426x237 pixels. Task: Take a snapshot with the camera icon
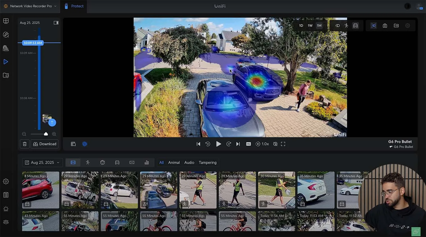point(385,26)
